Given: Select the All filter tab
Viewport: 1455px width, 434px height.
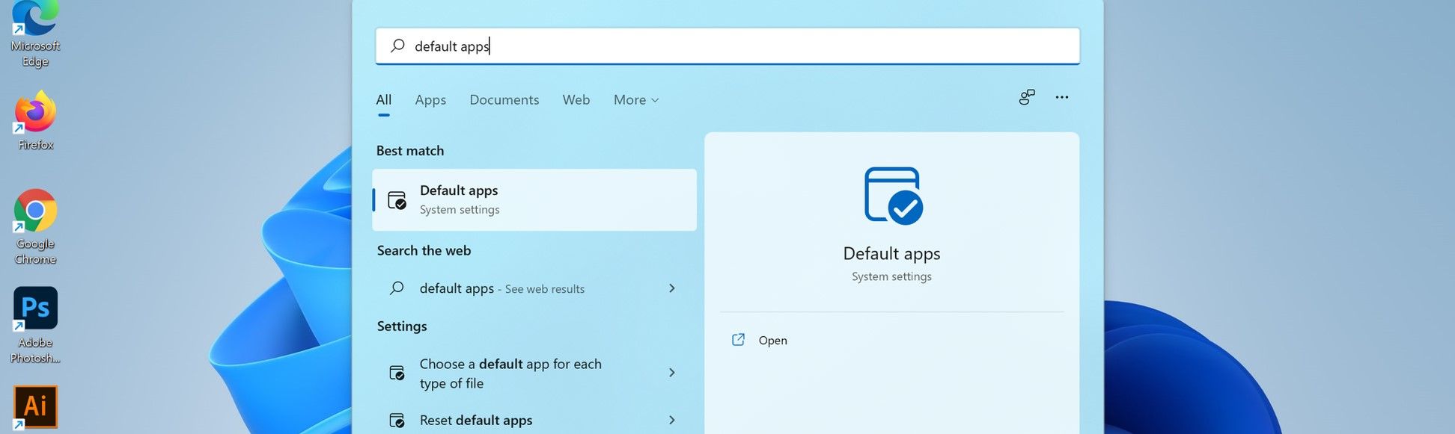Looking at the screenshot, I should pyautogui.click(x=383, y=100).
